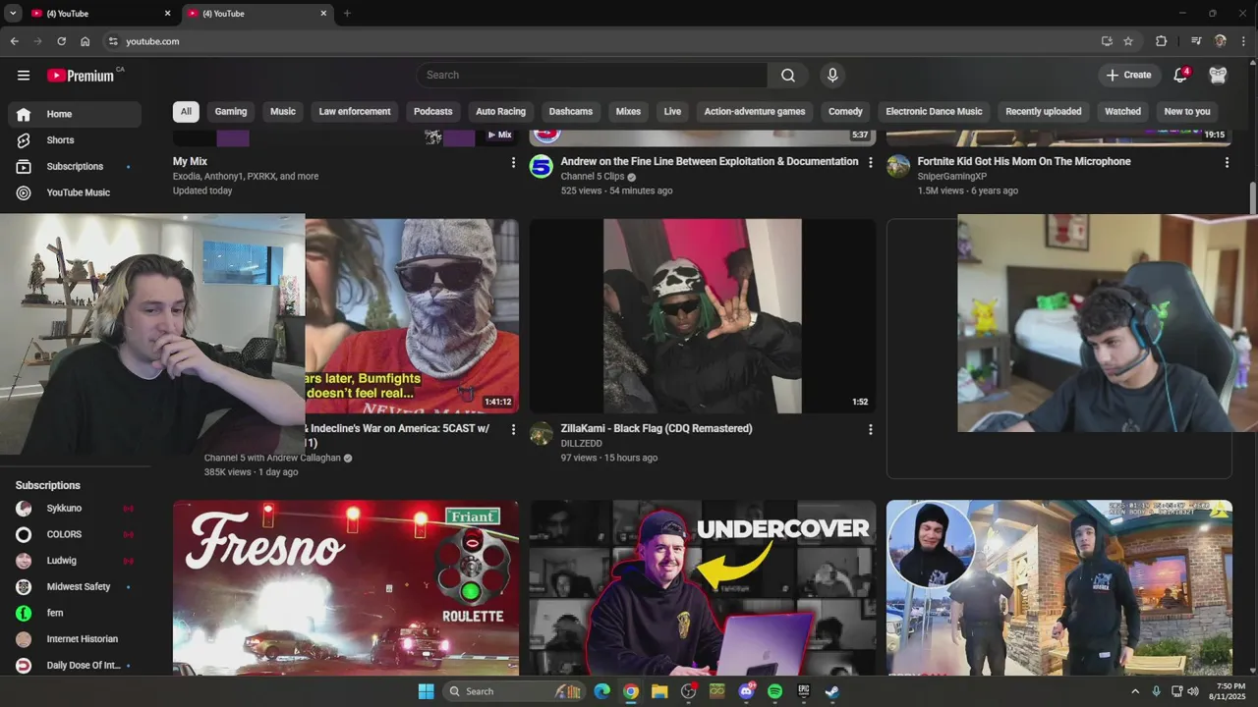Go back in browser
1258x707 pixels.
coord(14,41)
